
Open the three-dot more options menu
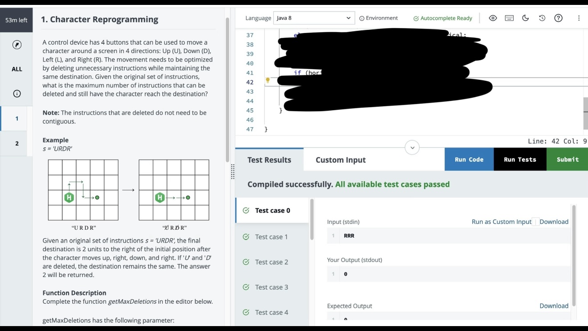tap(579, 18)
